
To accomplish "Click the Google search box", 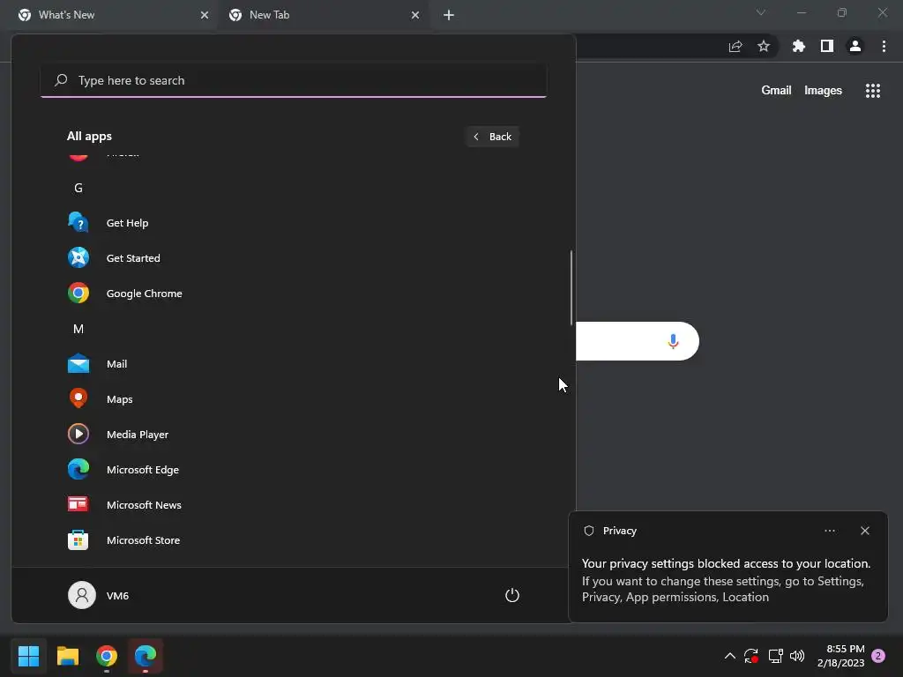I will 637,341.
